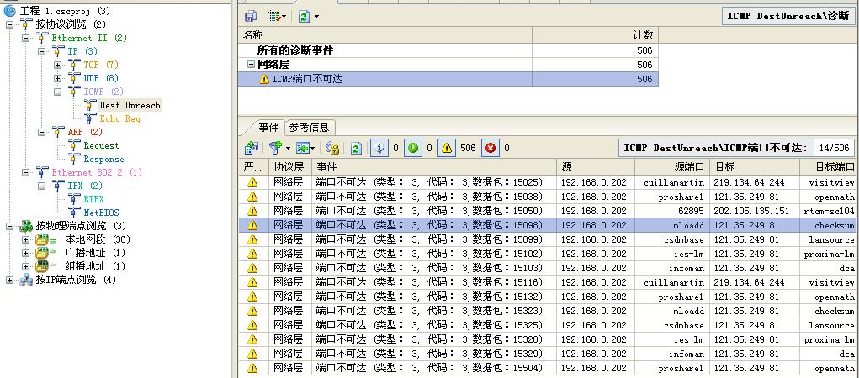This screenshot has width=859, height=378.
Task: Collapse the Ethernet 802.2 tree node
Action: 26,172
